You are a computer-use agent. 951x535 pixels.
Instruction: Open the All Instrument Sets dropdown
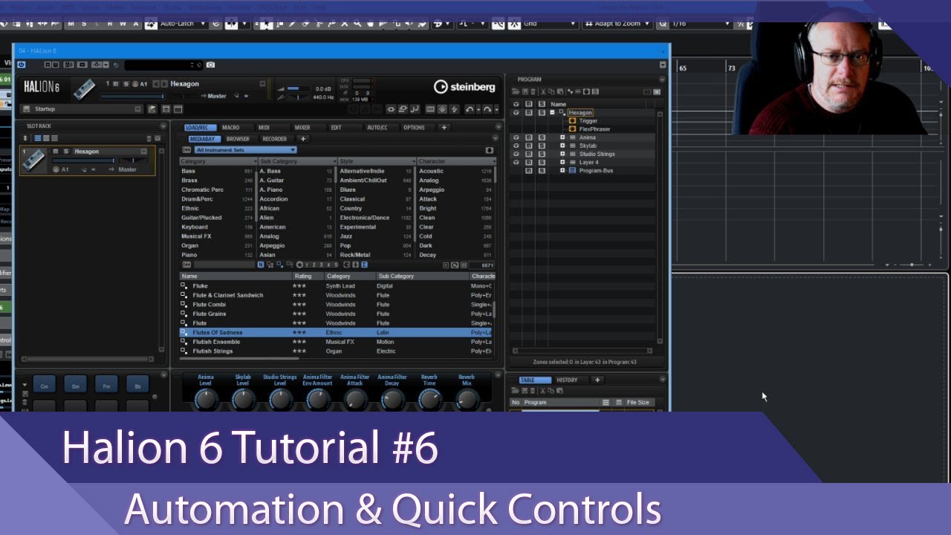[x=244, y=150]
